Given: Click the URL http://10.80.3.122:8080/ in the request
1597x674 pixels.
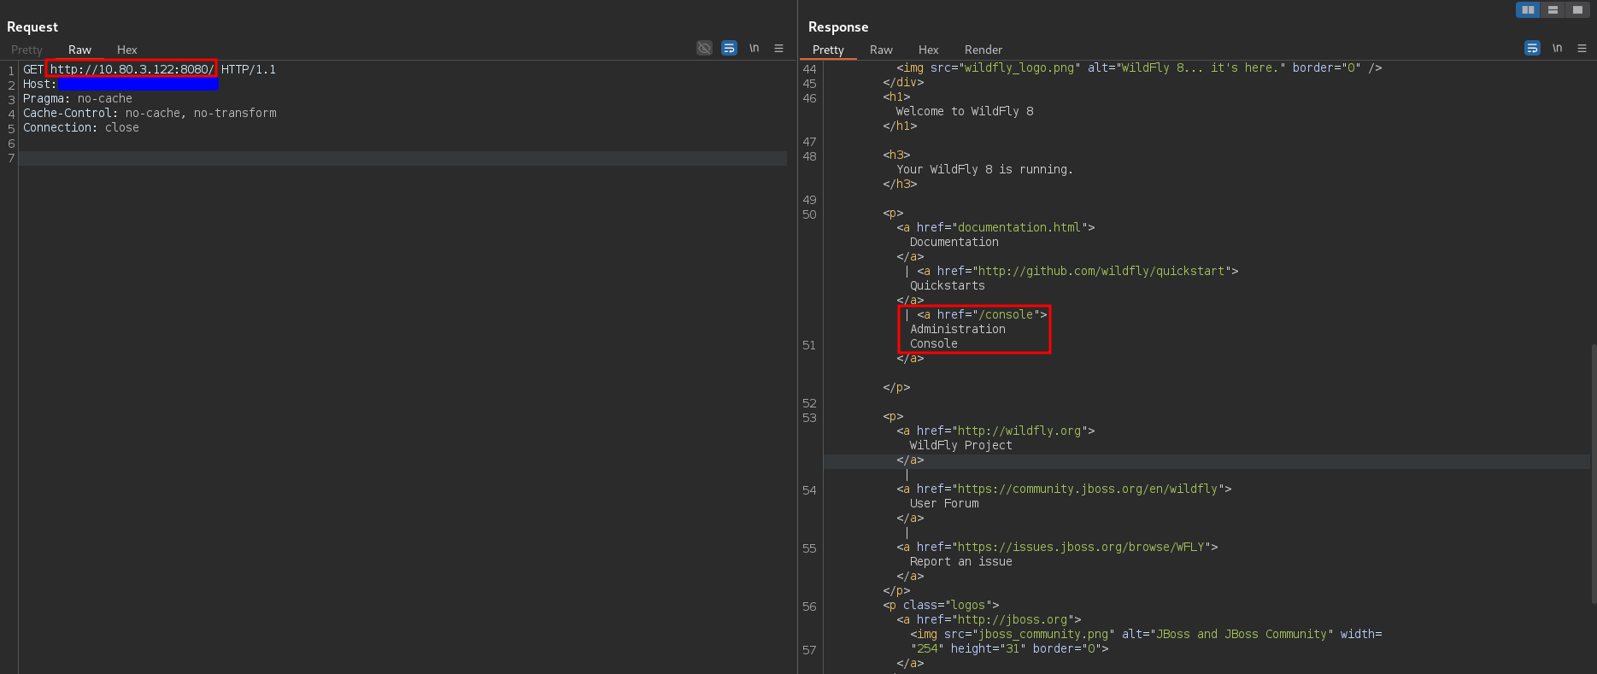Looking at the screenshot, I should (132, 69).
